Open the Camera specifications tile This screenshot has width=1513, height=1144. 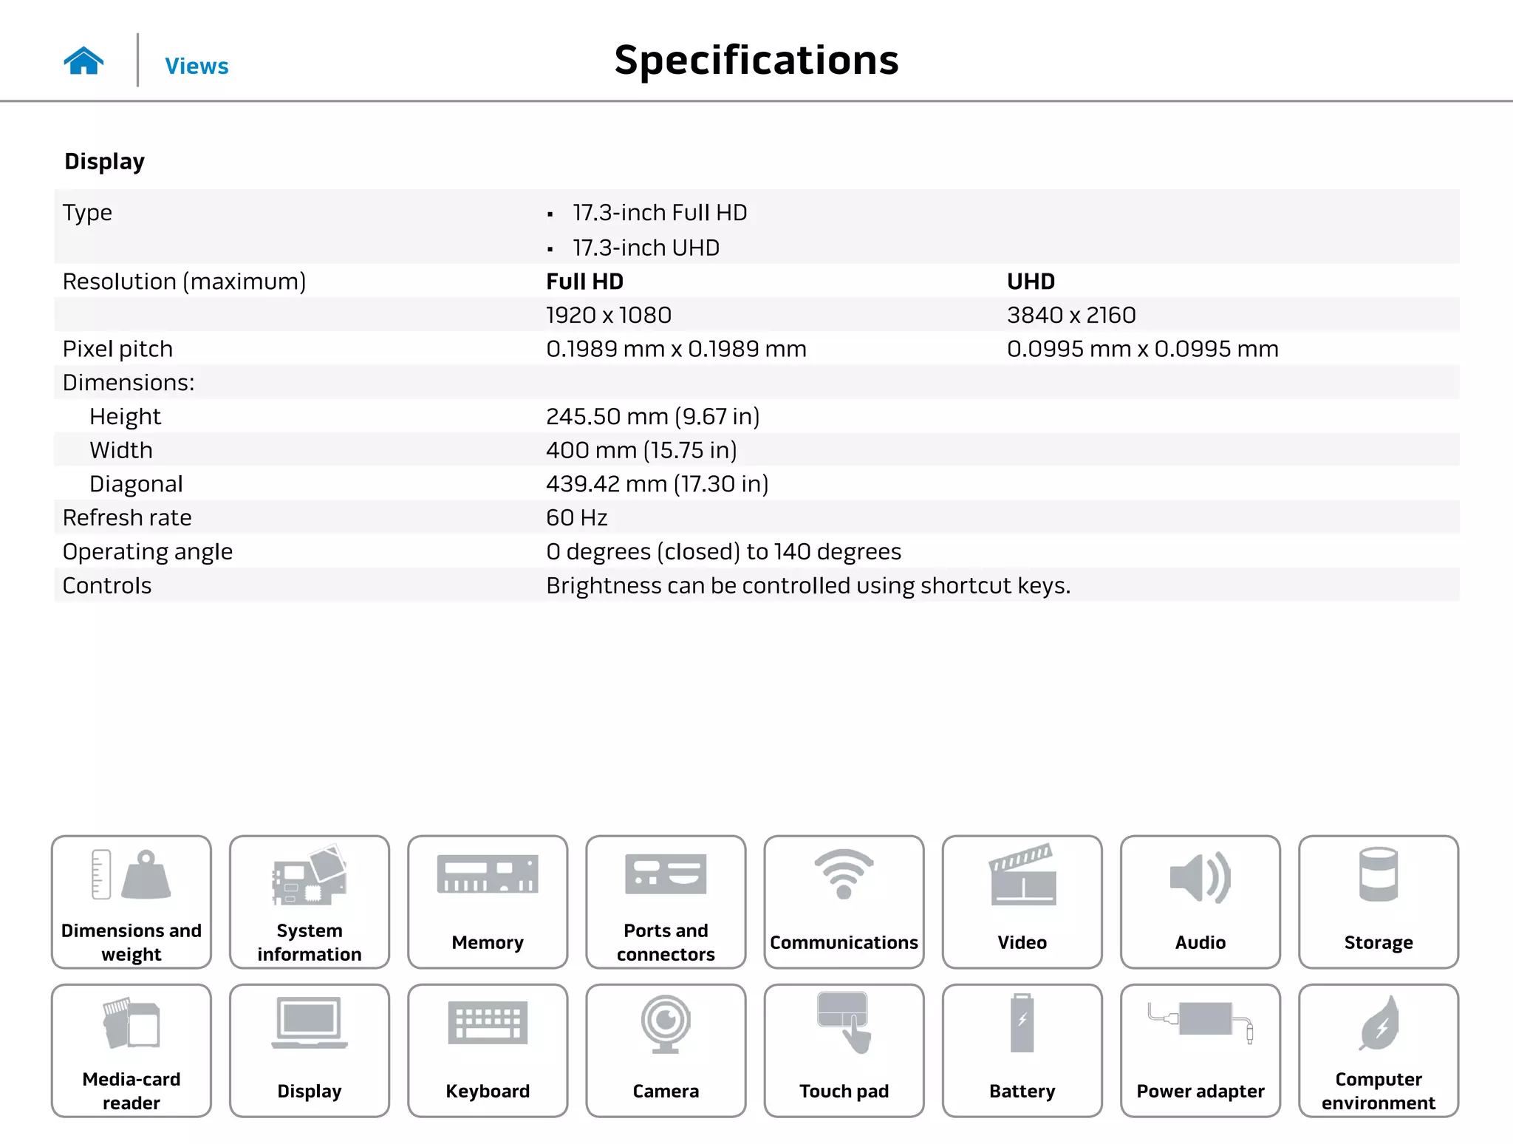pyautogui.click(x=666, y=1050)
